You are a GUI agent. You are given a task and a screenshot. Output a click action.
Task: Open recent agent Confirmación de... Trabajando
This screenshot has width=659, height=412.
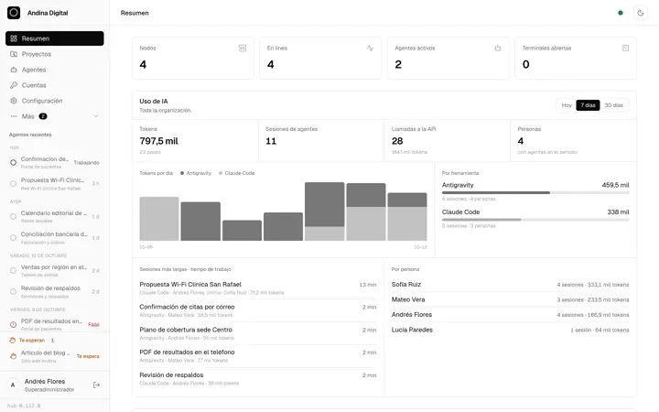(x=55, y=162)
